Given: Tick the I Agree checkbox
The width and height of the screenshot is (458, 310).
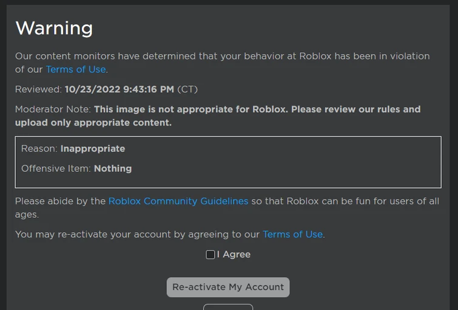Looking at the screenshot, I should pos(210,255).
